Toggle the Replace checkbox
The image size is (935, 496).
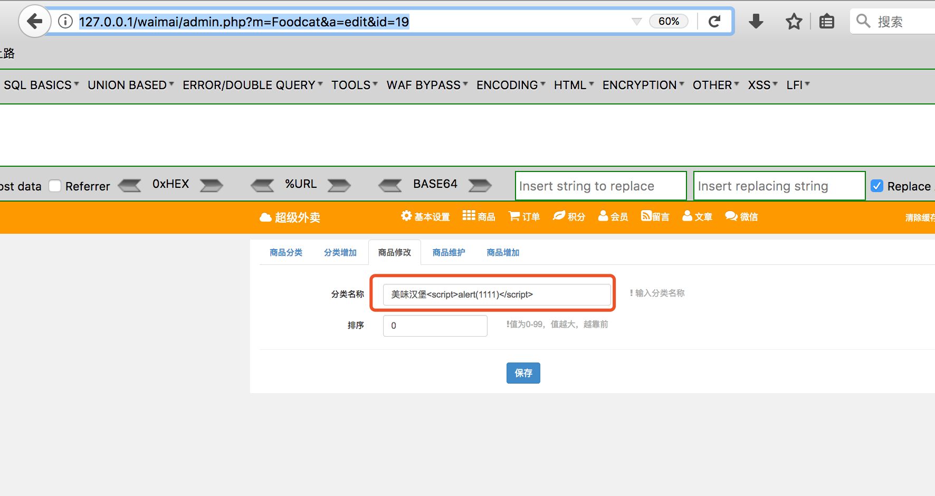(x=877, y=186)
